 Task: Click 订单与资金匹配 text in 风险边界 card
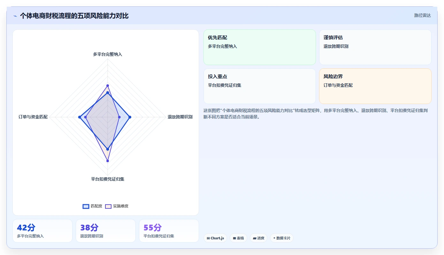[x=338, y=85]
